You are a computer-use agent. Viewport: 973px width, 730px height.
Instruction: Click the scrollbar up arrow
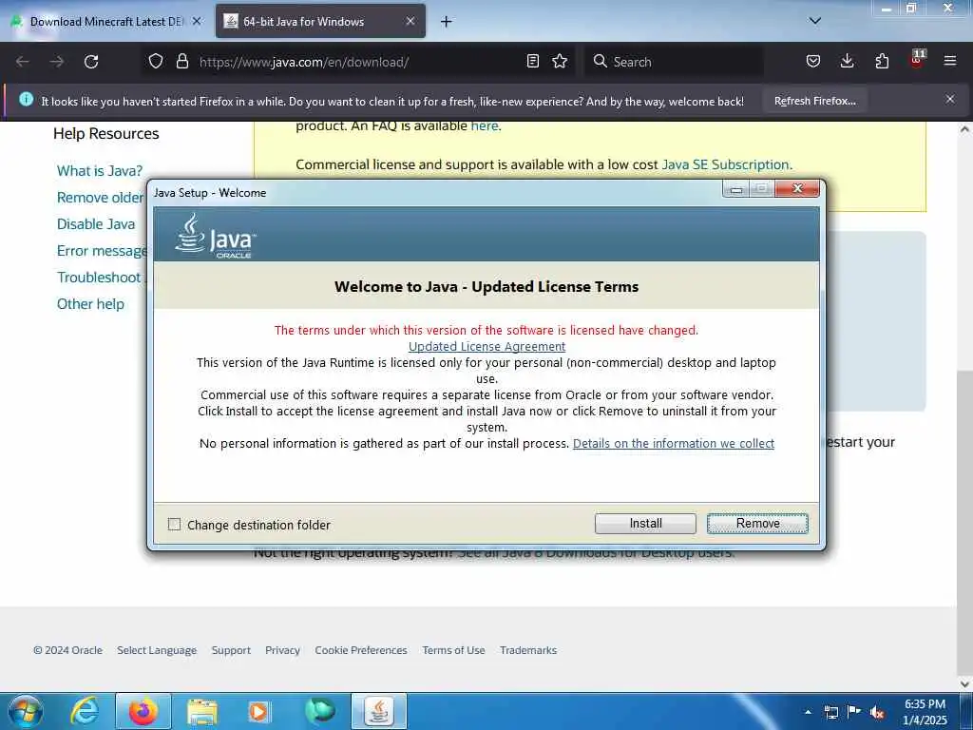964,129
